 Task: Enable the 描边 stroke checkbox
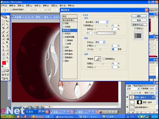click(x=64, y=61)
